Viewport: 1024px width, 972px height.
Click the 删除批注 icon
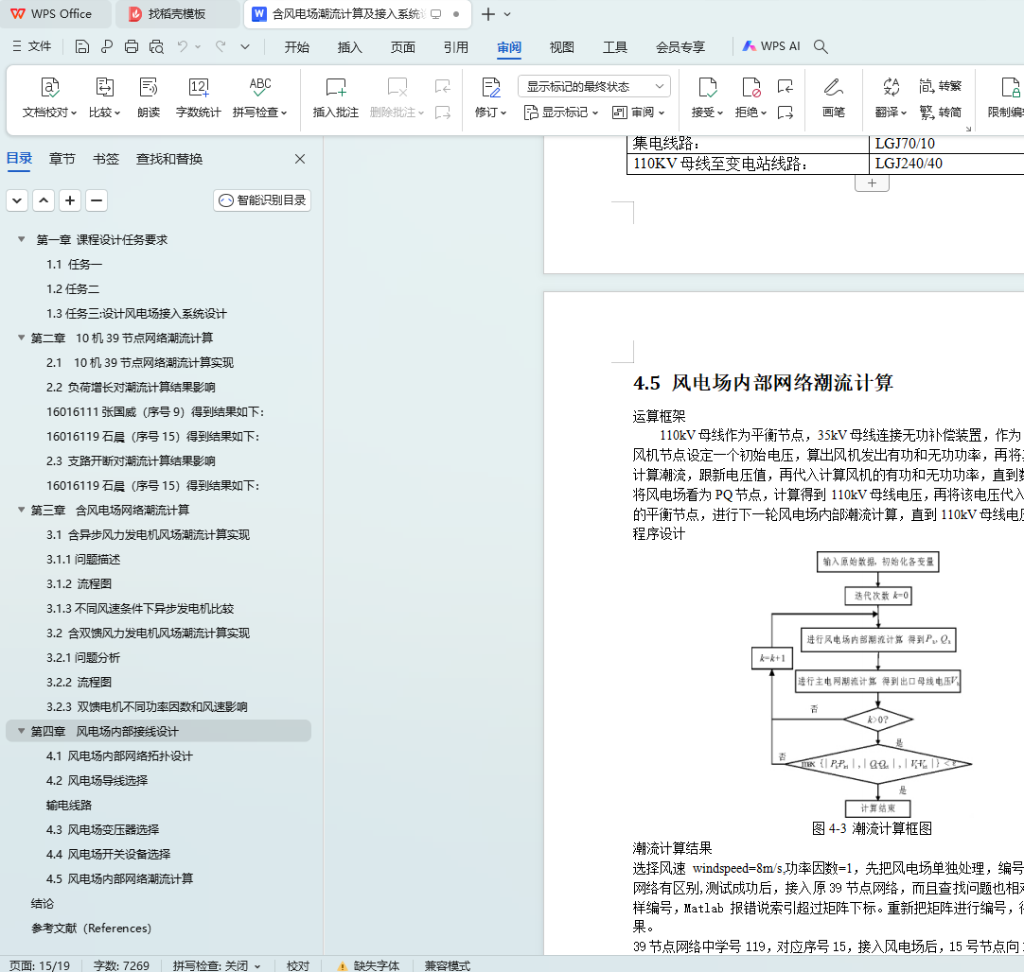[397, 87]
